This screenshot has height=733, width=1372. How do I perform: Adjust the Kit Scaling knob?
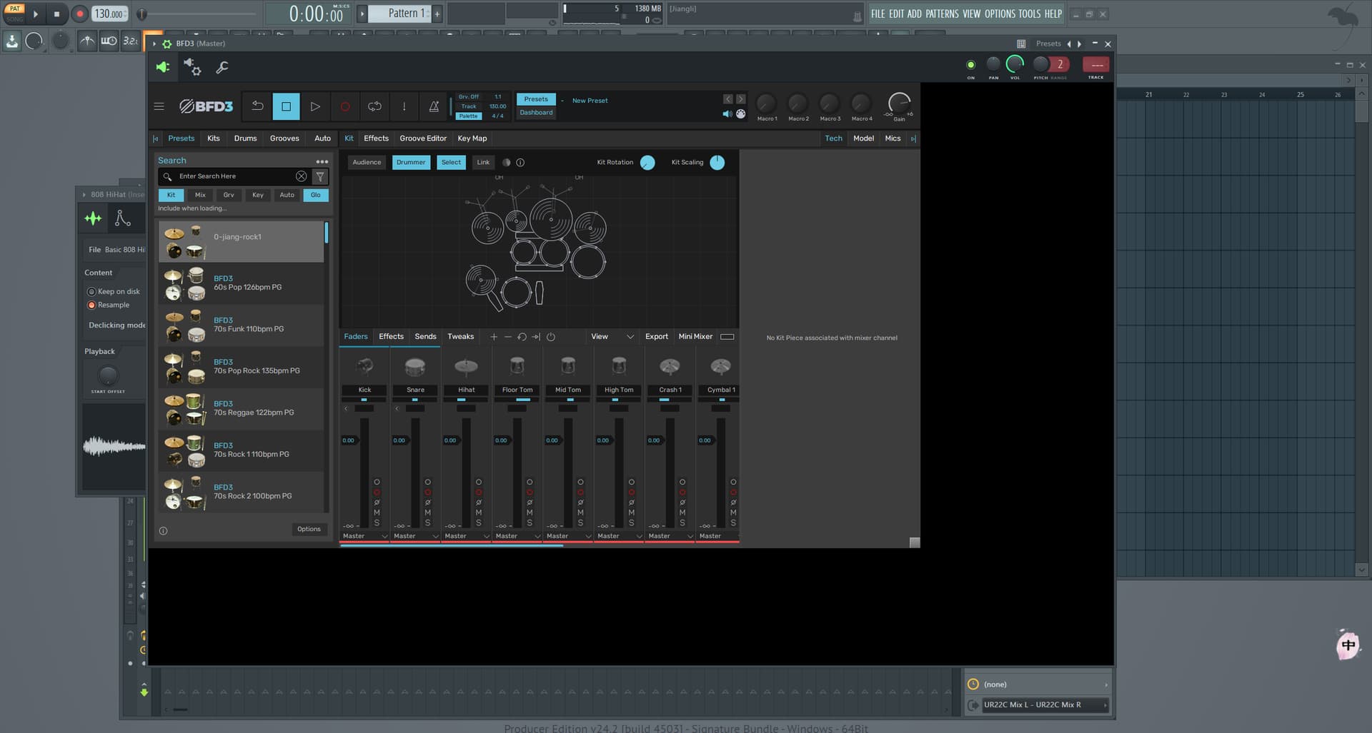[x=717, y=163]
